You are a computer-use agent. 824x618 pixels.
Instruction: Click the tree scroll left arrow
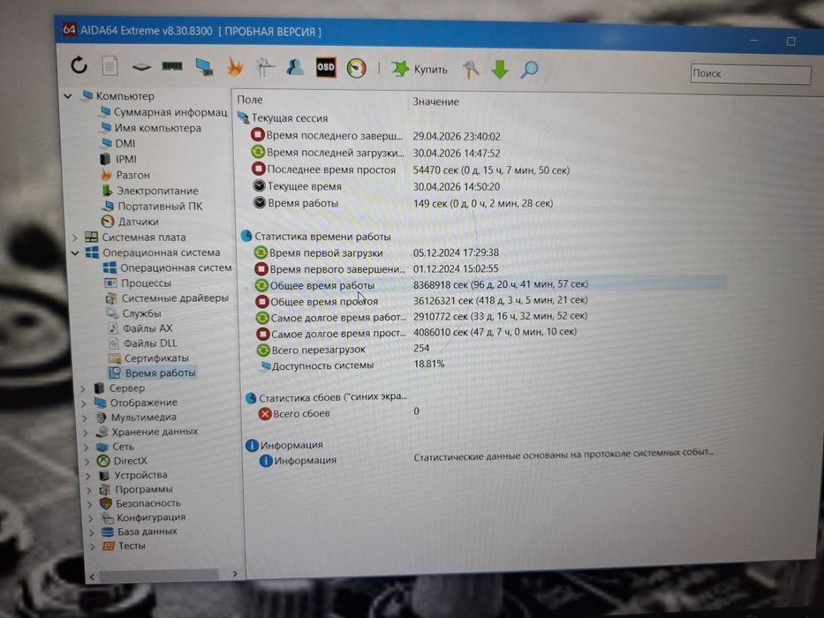[x=92, y=577]
